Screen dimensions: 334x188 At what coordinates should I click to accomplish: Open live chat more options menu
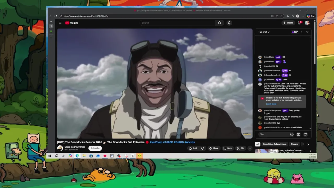(x=302, y=32)
